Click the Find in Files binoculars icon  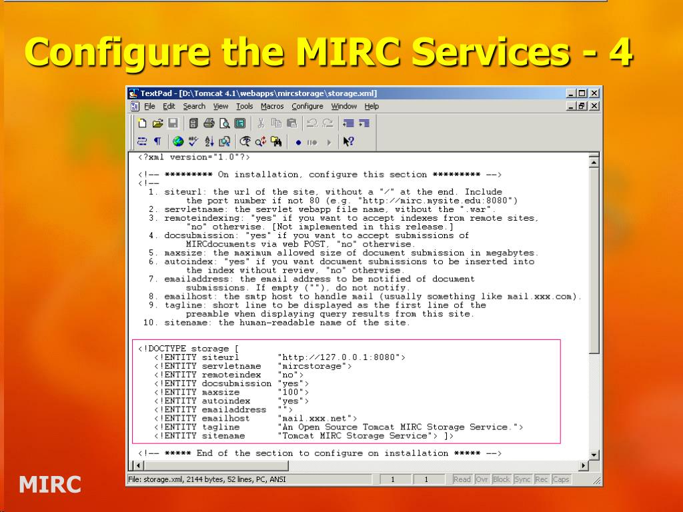pos(276,141)
